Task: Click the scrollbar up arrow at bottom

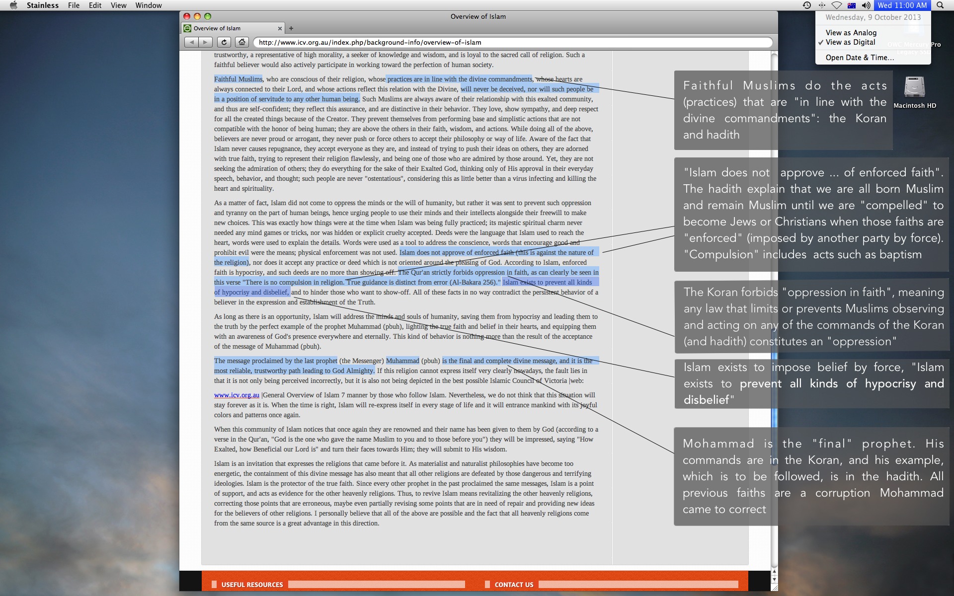Action: pos(774,572)
